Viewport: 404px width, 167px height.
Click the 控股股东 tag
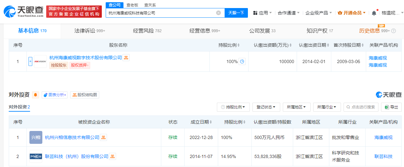tap(59, 65)
